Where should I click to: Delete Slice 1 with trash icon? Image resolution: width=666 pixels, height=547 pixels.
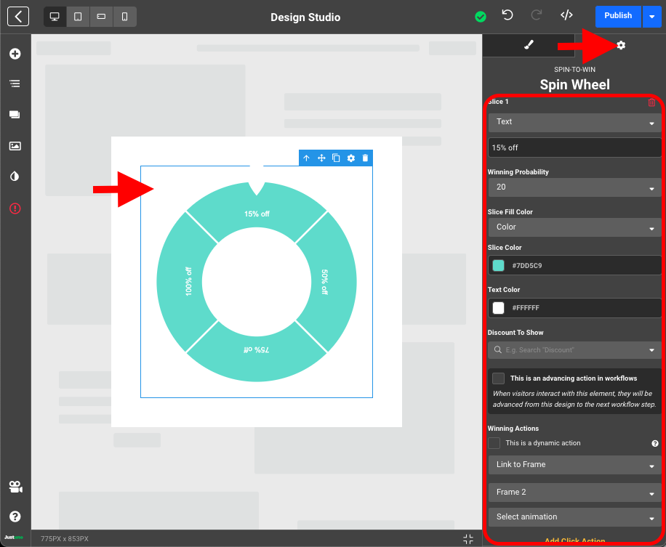[x=651, y=102]
